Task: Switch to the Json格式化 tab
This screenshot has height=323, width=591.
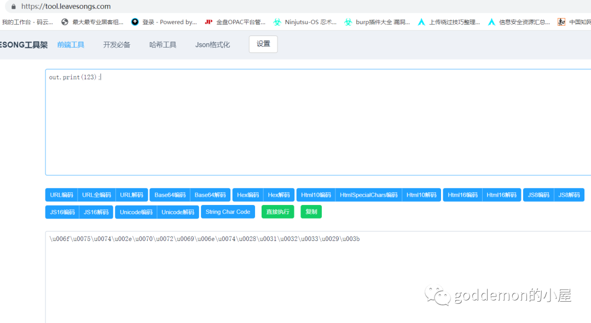Action: click(212, 45)
